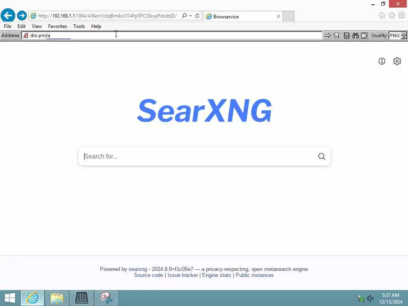
Task: Open the Edit menu
Action: 22,26
